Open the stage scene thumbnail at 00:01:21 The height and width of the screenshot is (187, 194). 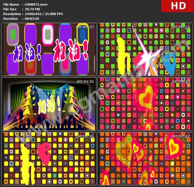coord(49,104)
